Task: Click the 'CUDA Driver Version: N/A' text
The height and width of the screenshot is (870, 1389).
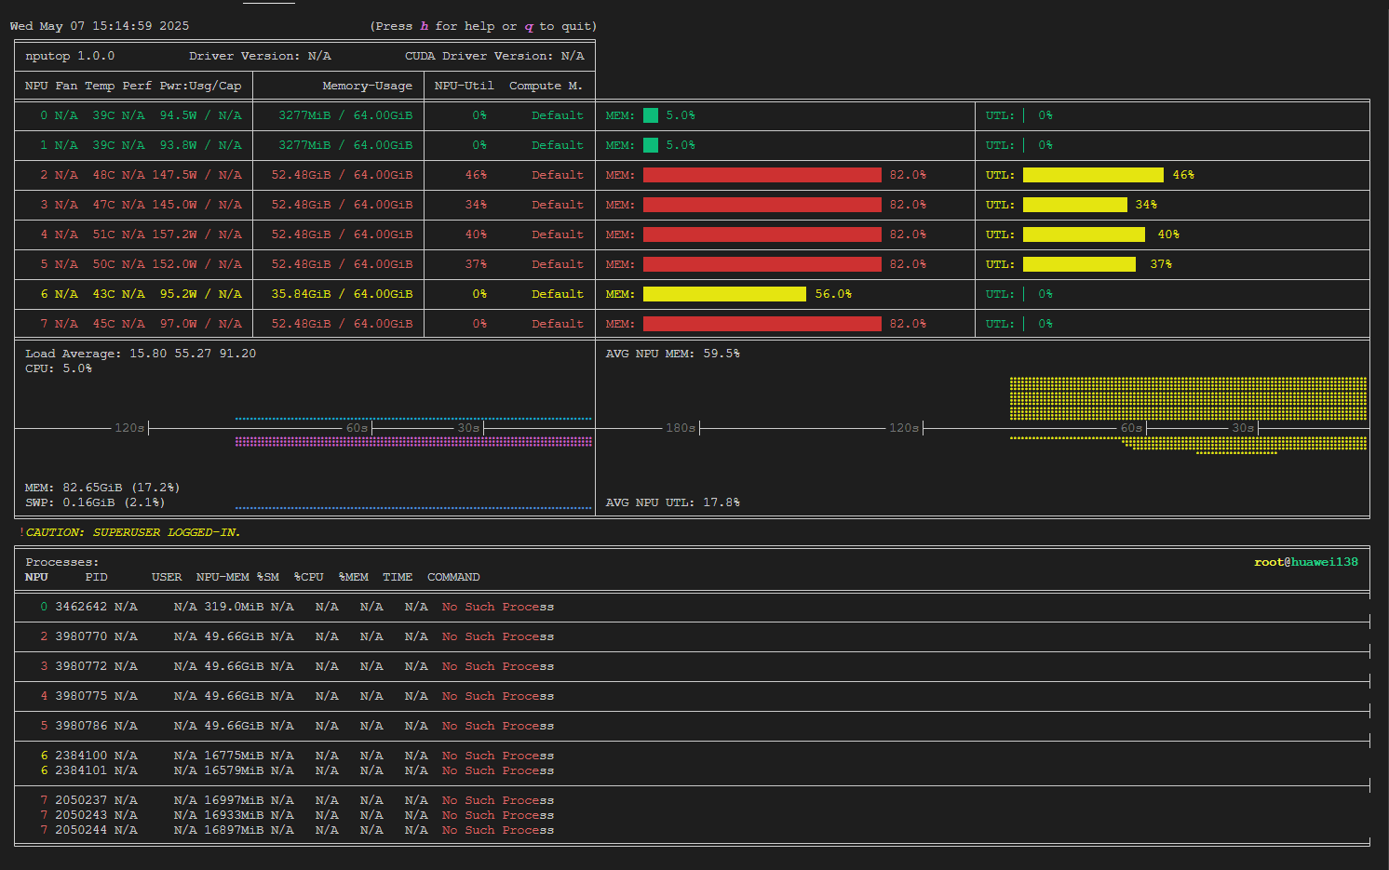Action: [x=494, y=56]
